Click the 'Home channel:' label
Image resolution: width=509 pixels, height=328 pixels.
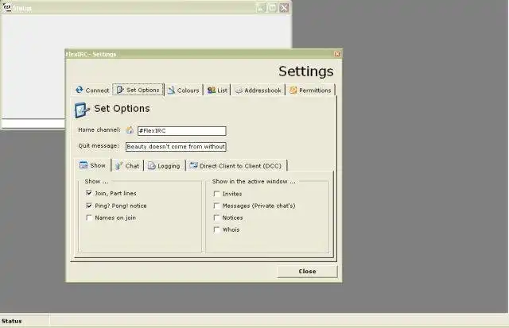pos(99,129)
